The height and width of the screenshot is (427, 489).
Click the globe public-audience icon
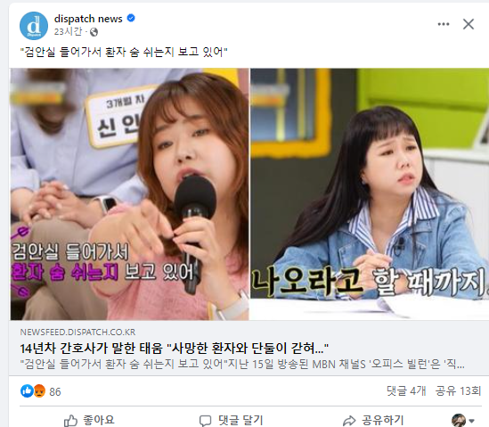click(x=94, y=32)
